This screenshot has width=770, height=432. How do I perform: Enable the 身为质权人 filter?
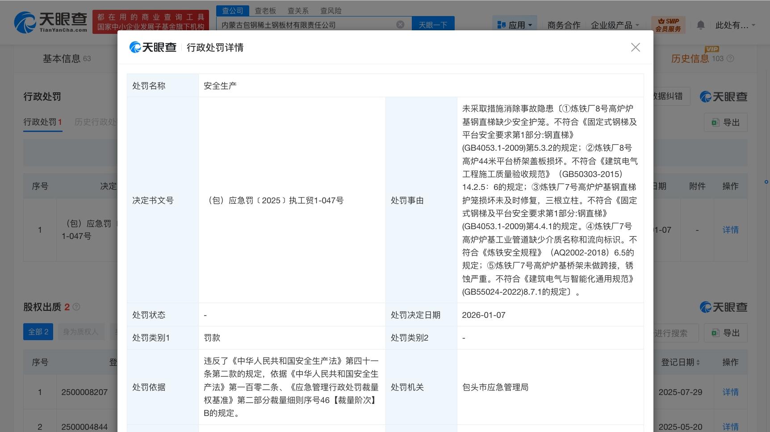coord(81,331)
